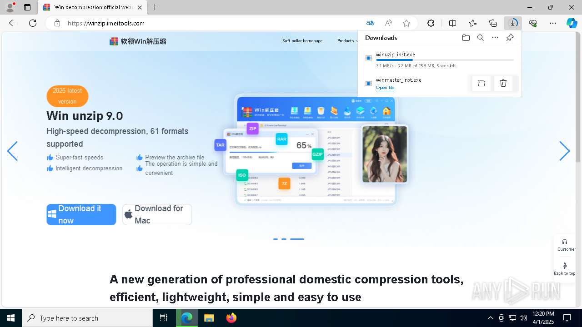This screenshot has width=582, height=327.
Task: Add page to favorites star icon
Action: [x=406, y=23]
